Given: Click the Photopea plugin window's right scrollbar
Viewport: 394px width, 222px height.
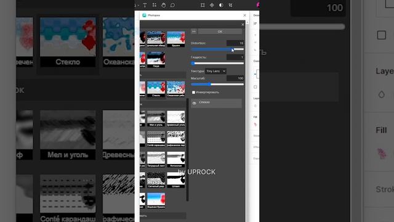Looking at the screenshot, I should [247, 121].
